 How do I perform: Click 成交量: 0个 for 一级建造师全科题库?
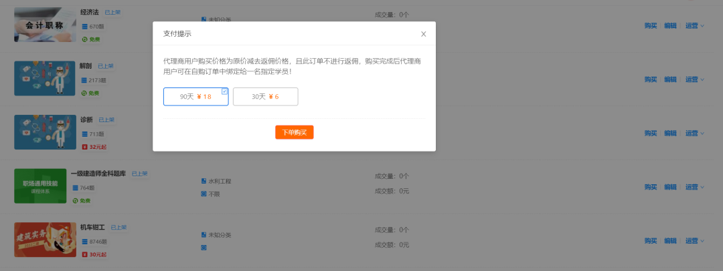(392, 176)
